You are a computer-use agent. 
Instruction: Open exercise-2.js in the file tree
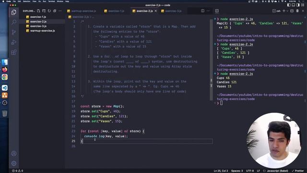point(38,21)
